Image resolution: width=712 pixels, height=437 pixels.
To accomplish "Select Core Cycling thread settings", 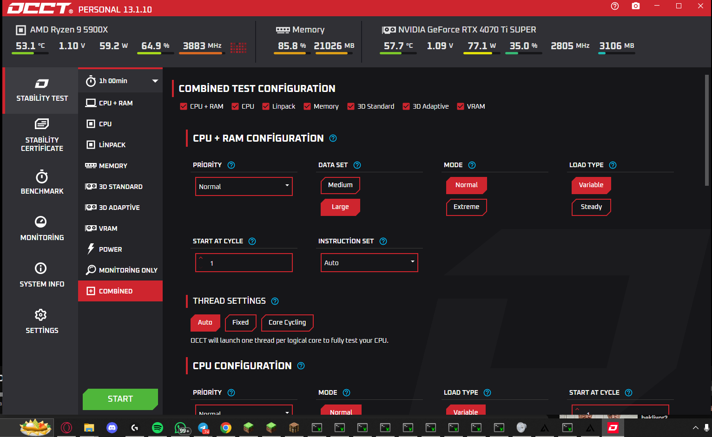I will [287, 323].
